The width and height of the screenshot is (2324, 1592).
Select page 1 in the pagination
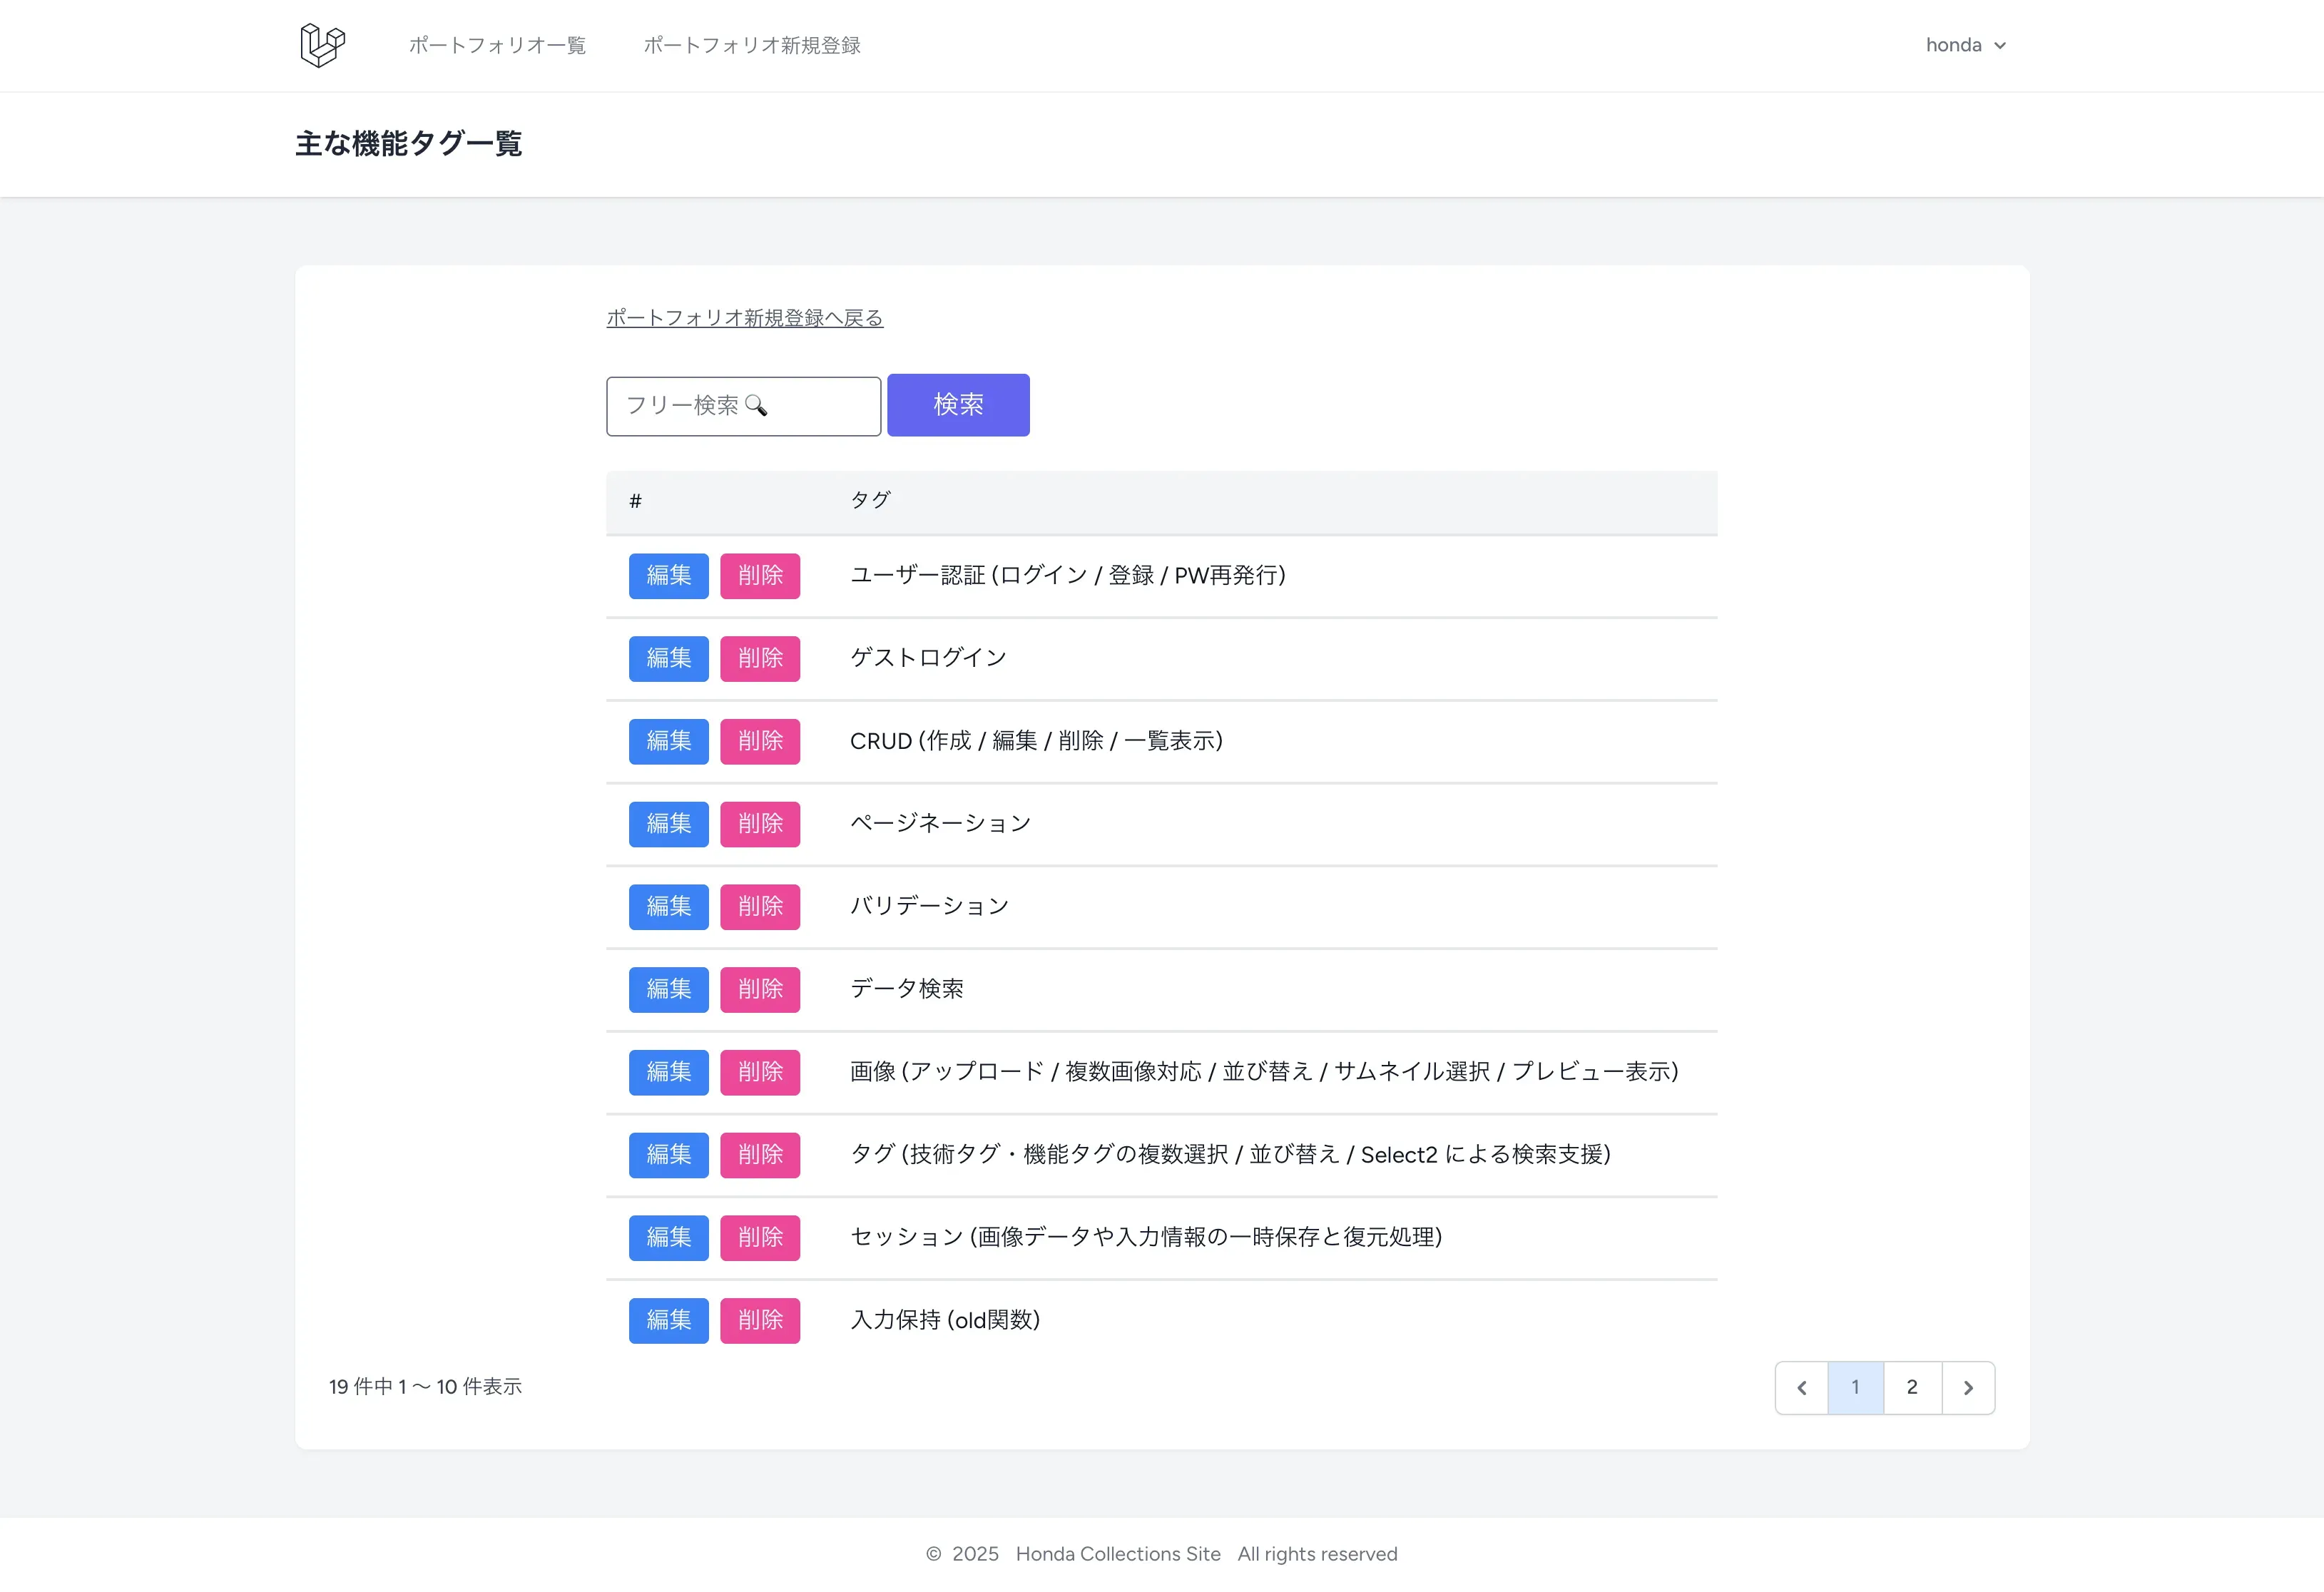(x=1855, y=1387)
